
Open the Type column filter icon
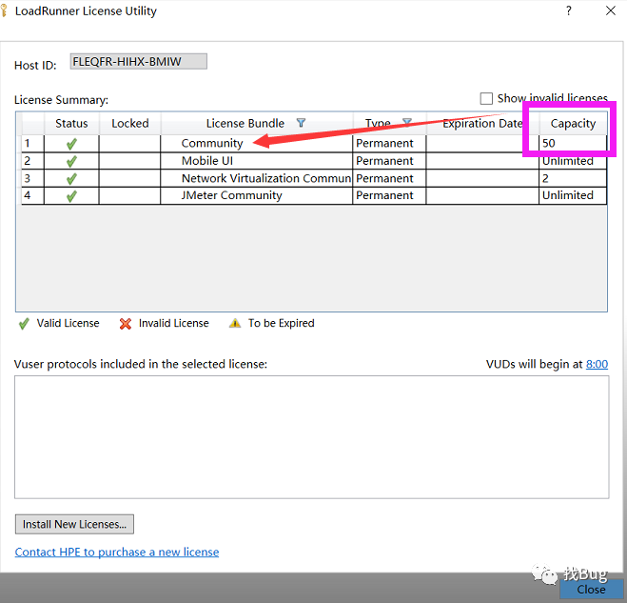406,122
